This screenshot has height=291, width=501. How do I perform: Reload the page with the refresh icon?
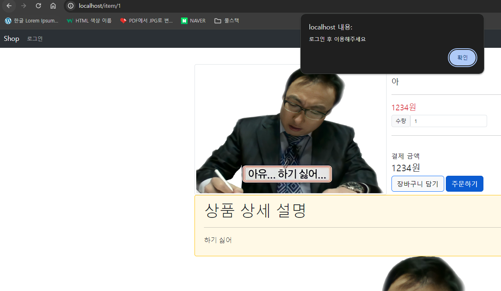pyautogui.click(x=38, y=6)
